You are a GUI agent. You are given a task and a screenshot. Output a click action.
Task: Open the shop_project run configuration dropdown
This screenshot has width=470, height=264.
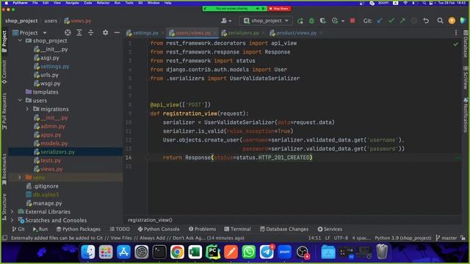tap(266, 21)
